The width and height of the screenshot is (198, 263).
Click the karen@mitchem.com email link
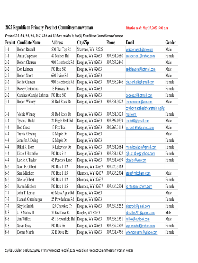pos(139,186)
